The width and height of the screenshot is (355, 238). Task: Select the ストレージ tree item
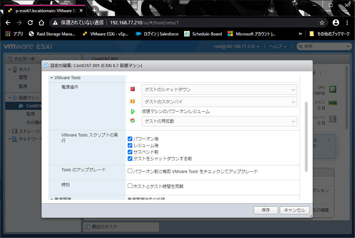(x=29, y=131)
